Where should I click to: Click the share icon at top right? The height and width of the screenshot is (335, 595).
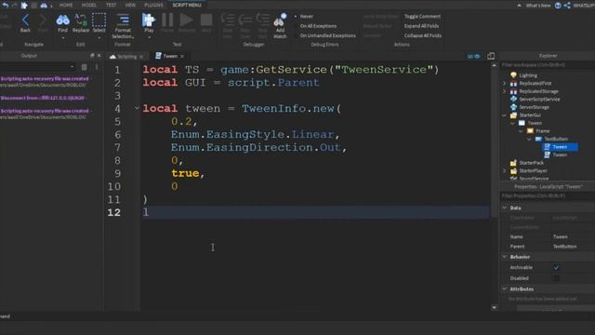(567, 6)
